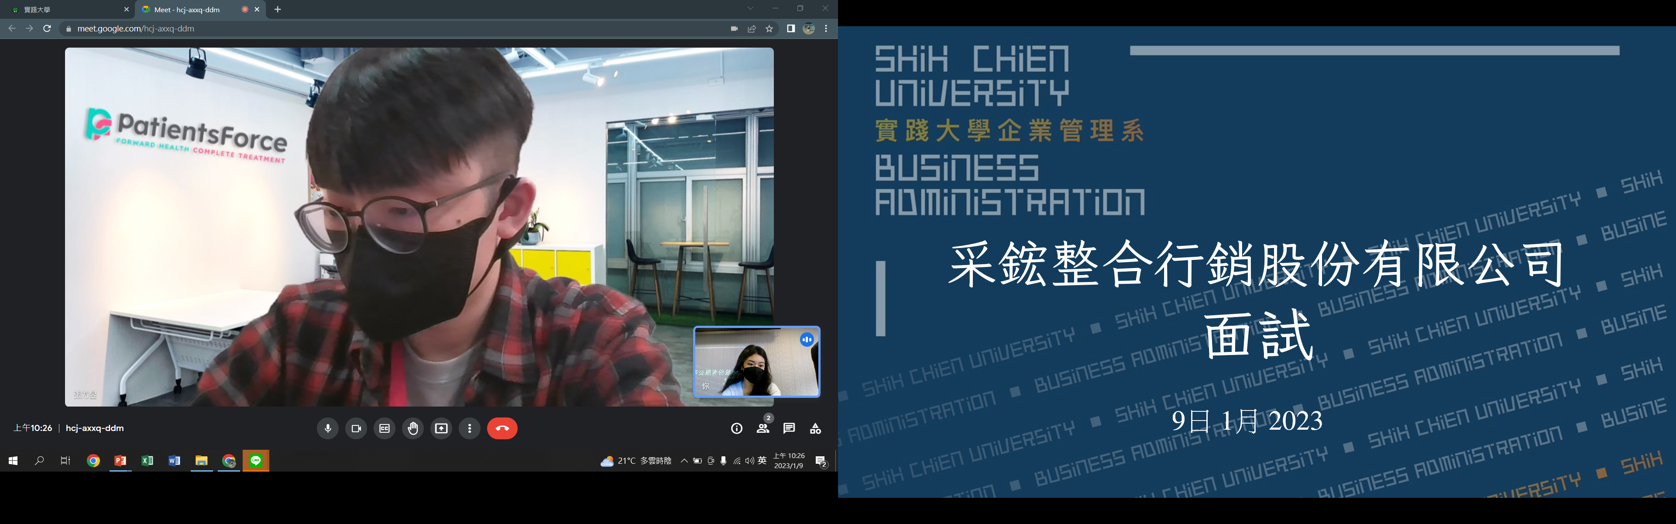Screen dimensions: 1676x524
Task: Open the meeting details info panel
Action: coord(736,428)
